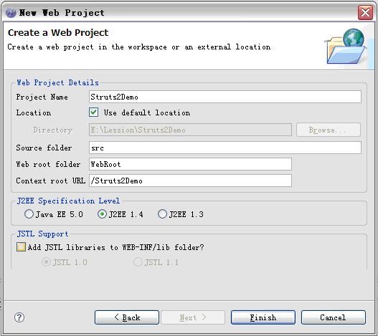378x336 pixels.
Task: Select Java EE 5.0 specification level
Action: click(29, 214)
